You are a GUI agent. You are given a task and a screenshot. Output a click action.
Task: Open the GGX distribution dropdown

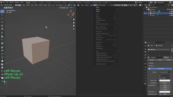click(x=164, y=76)
